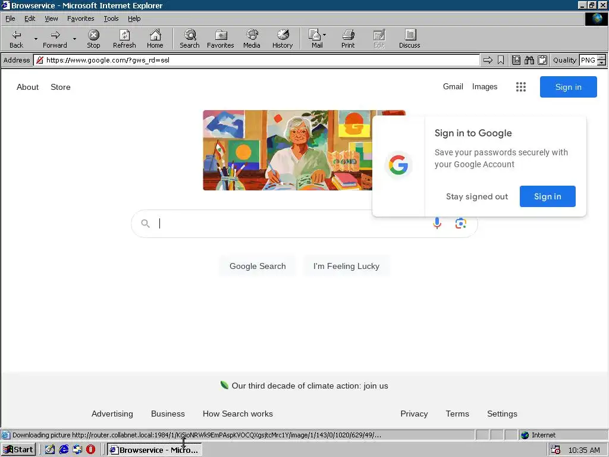Open the Gmail link

click(x=453, y=87)
